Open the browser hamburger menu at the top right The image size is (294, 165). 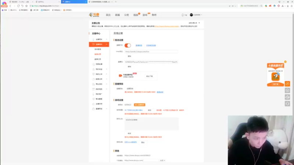[291, 6]
